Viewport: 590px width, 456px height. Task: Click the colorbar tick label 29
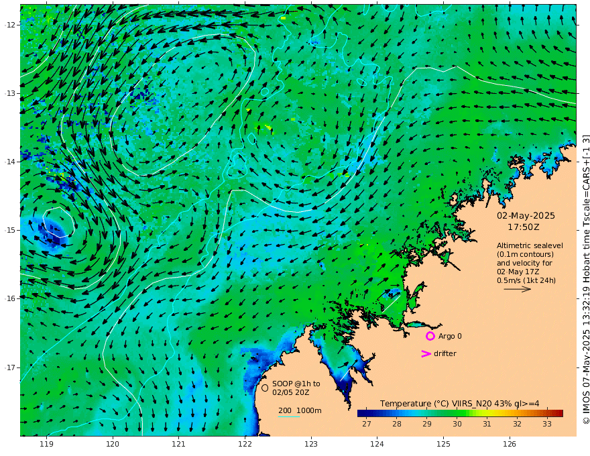tap(426, 424)
